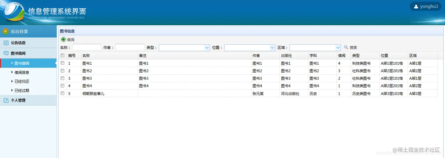Collapse the 图书借阅 sidebar section
This screenshot has width=445, height=158.
click(28, 53)
